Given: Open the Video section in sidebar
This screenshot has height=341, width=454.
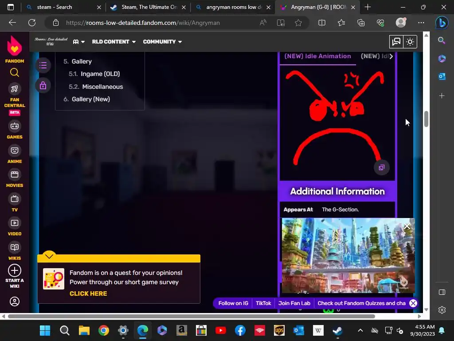Looking at the screenshot, I should [x=15, y=227].
